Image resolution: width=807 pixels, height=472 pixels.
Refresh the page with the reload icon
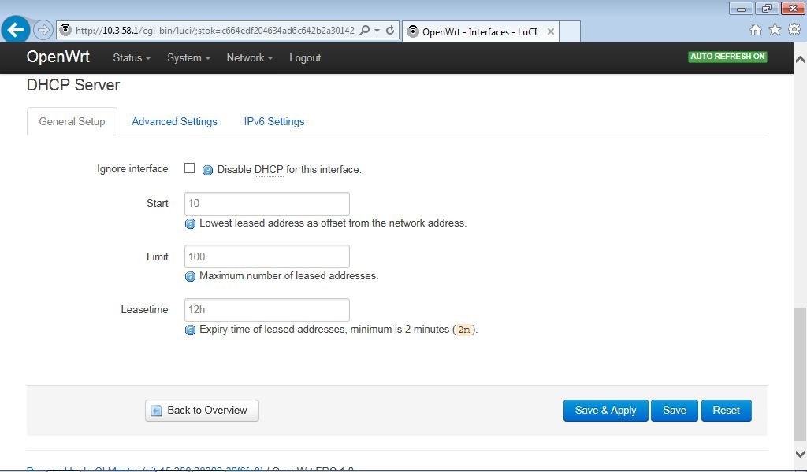[390, 30]
